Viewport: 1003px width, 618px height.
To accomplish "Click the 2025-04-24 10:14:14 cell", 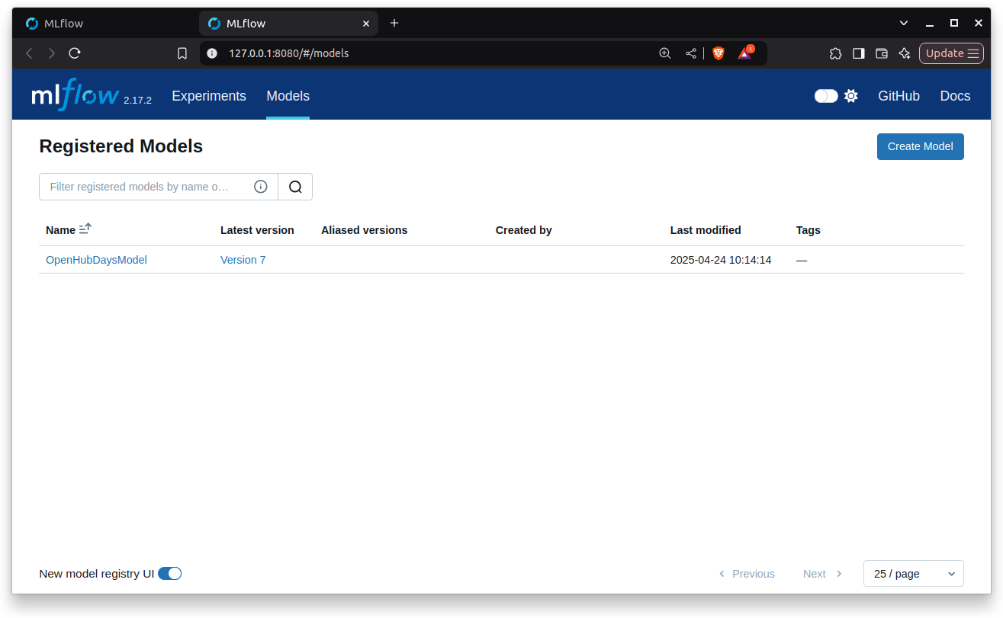I will coord(721,260).
